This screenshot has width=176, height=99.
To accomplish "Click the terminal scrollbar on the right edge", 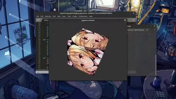I will 156,65.
